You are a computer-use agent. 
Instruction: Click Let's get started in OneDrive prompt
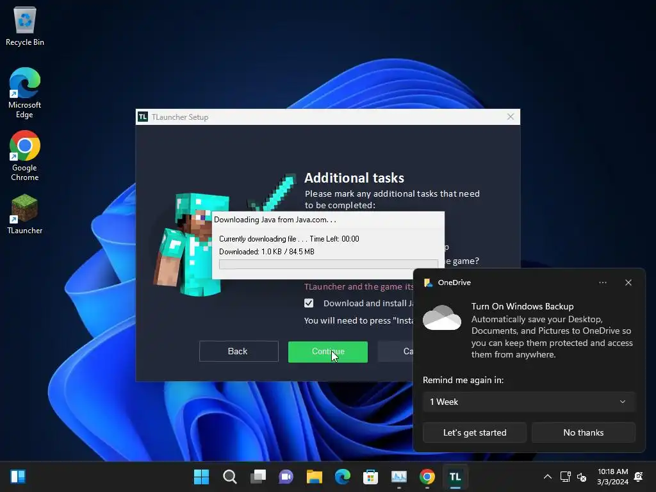pyautogui.click(x=475, y=432)
